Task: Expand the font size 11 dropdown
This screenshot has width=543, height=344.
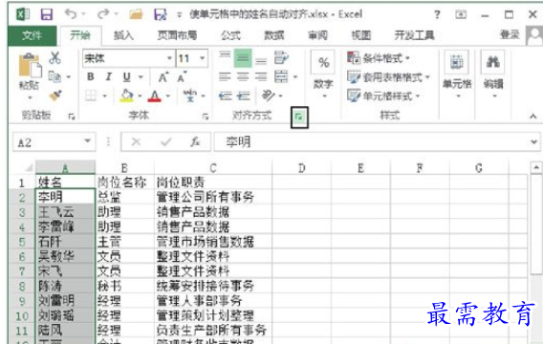Action: [x=203, y=58]
